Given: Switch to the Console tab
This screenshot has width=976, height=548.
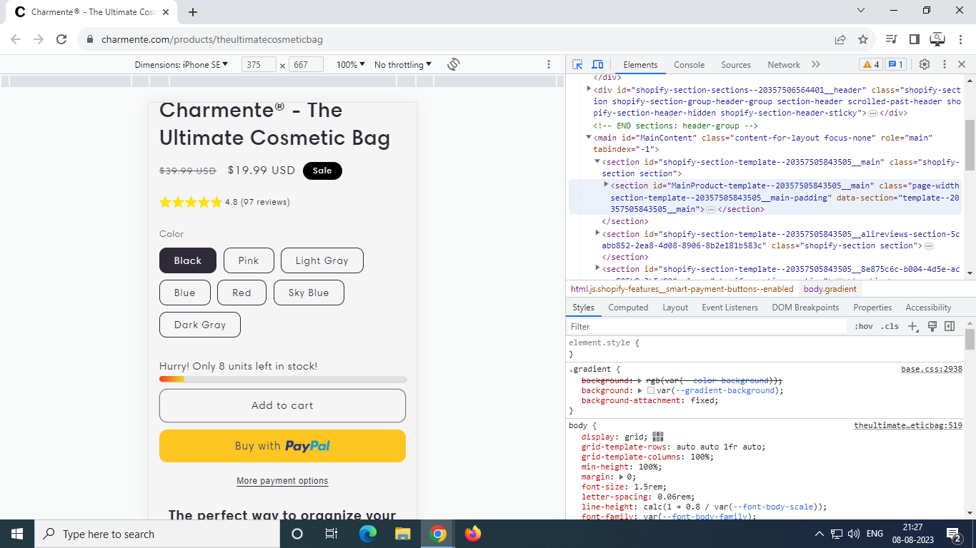Looking at the screenshot, I should point(689,64).
